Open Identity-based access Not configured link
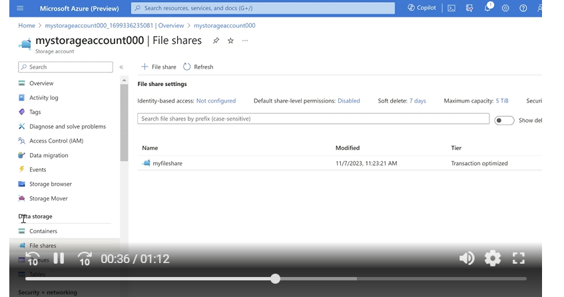Viewport: 564px width, 297px height. click(x=216, y=101)
